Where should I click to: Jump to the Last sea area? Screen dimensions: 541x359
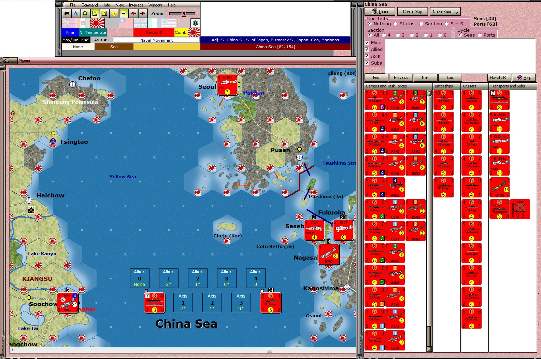pos(450,78)
